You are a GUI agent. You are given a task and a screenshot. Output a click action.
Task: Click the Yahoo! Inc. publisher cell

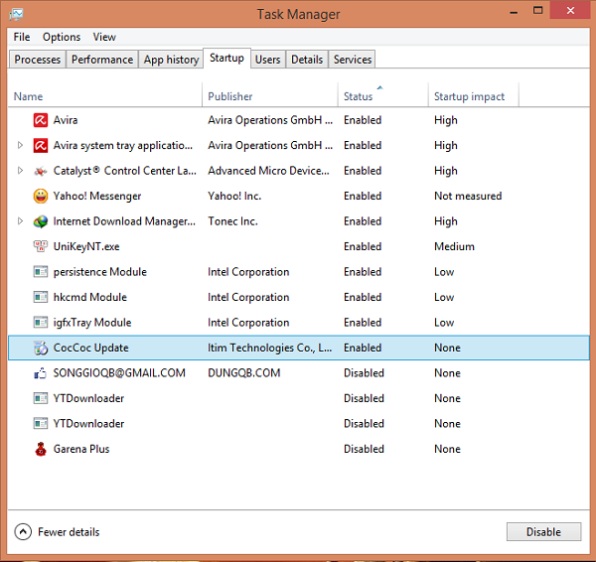pos(234,196)
